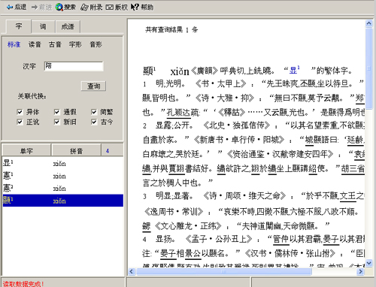
Task: Click the 共有查询结果 1 条 text
Action: tap(171, 30)
